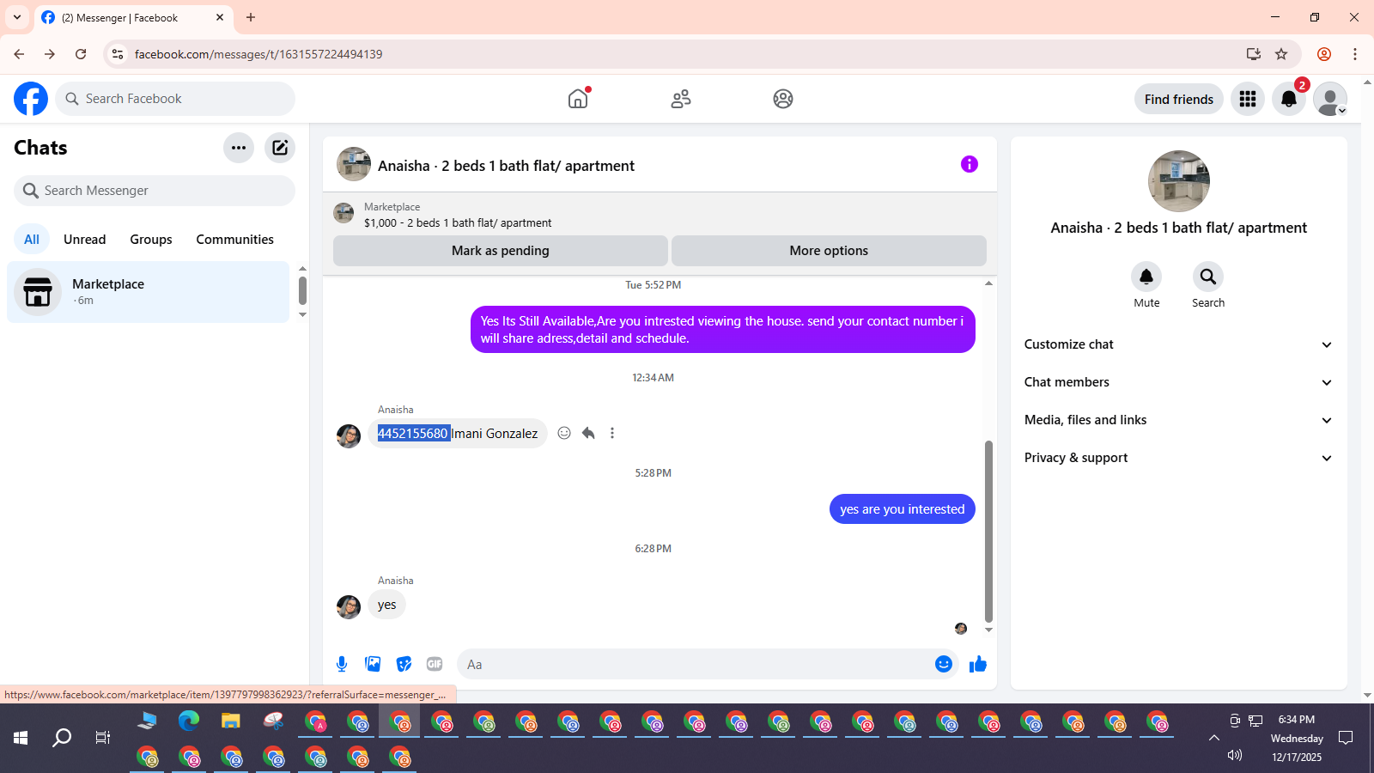Image resolution: width=1374 pixels, height=773 pixels.
Task: Open more options for Imani Gonzalez message
Action: [x=612, y=433]
